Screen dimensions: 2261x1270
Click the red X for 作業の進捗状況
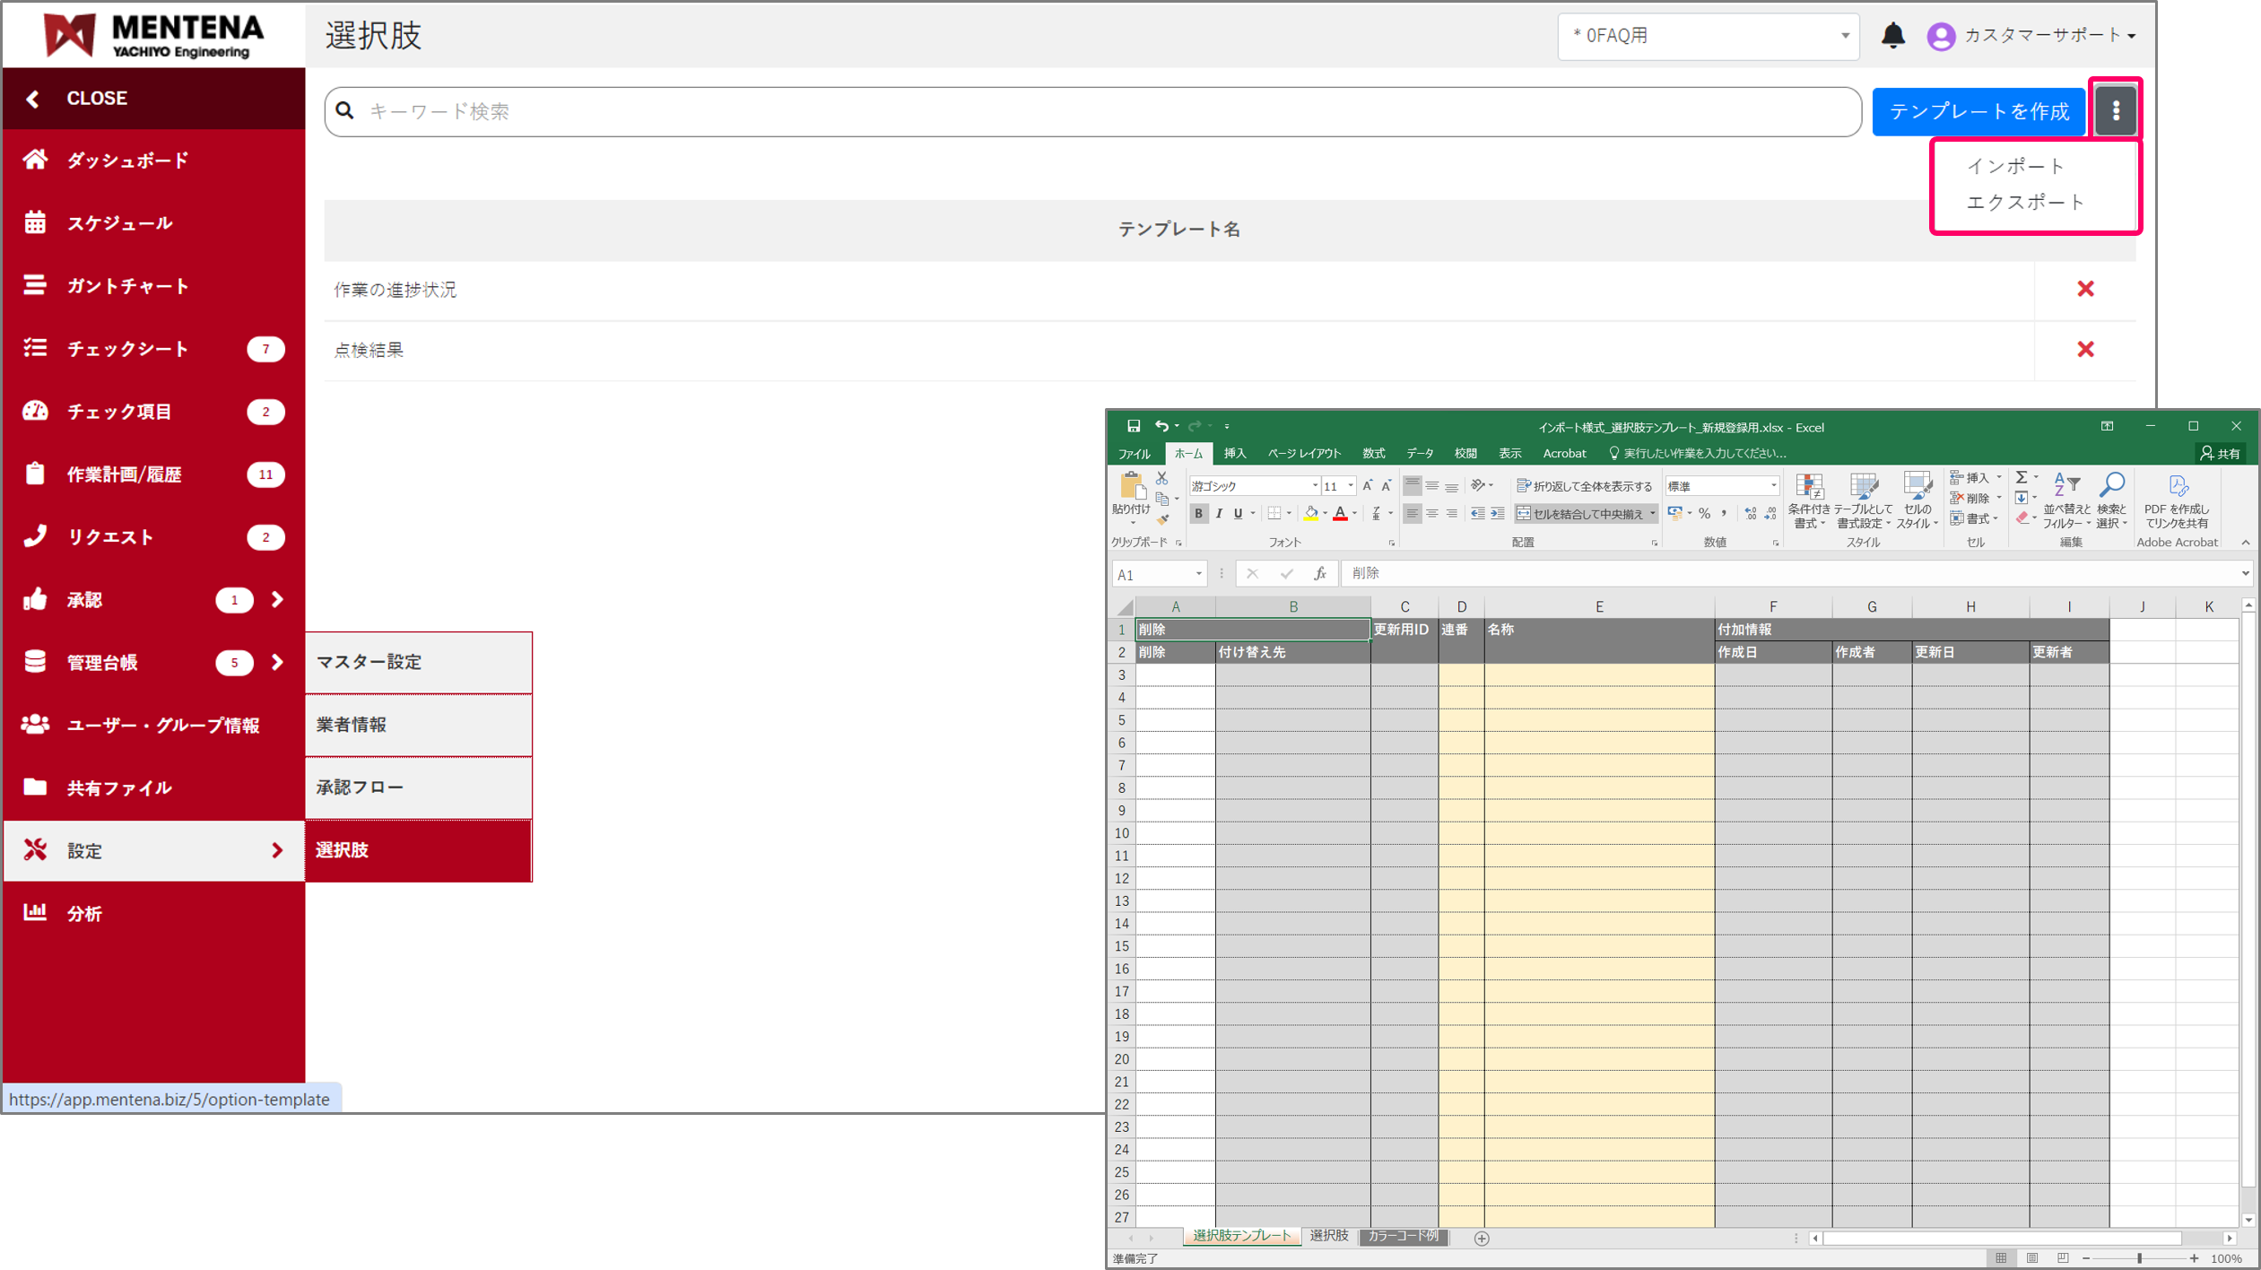coord(2085,289)
